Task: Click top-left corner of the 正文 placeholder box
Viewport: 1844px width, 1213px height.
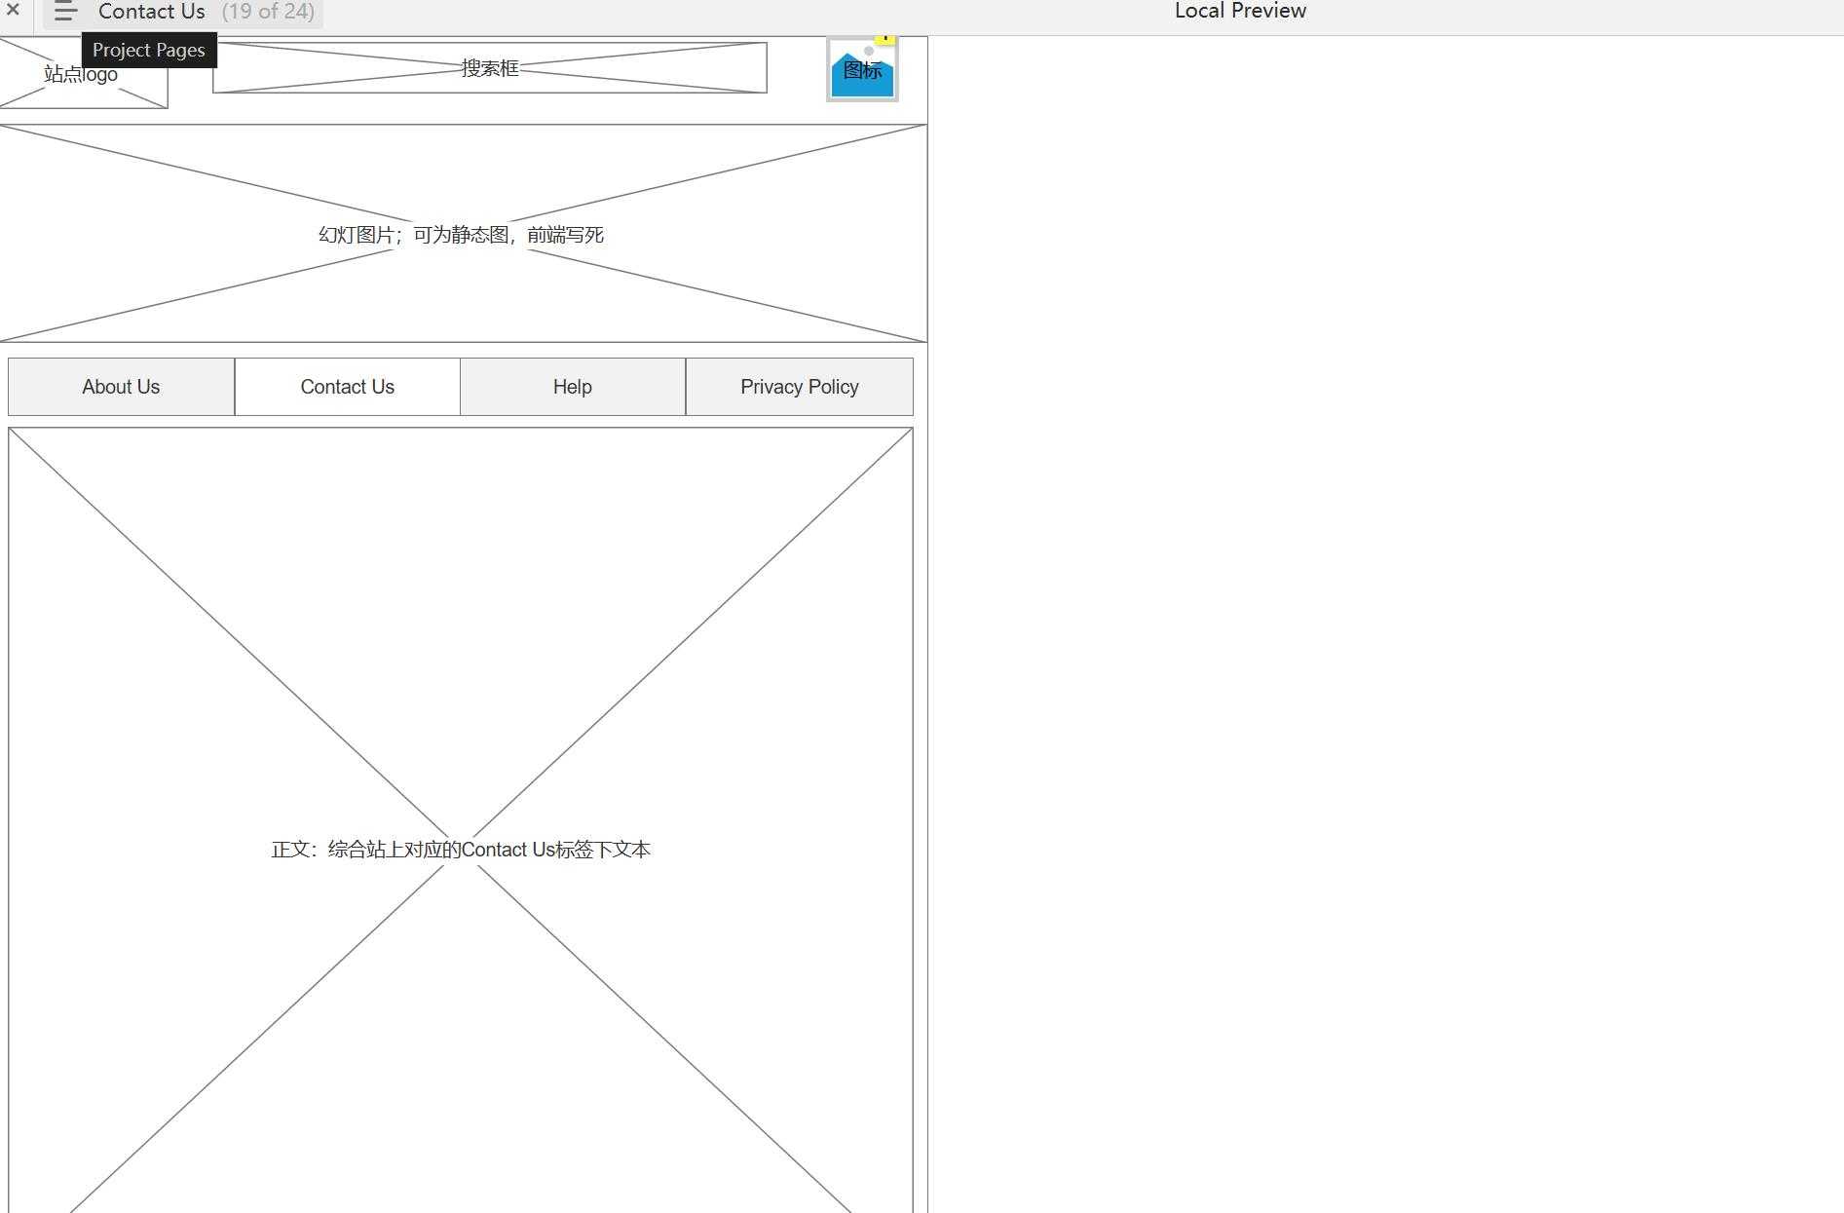Action: (14, 433)
